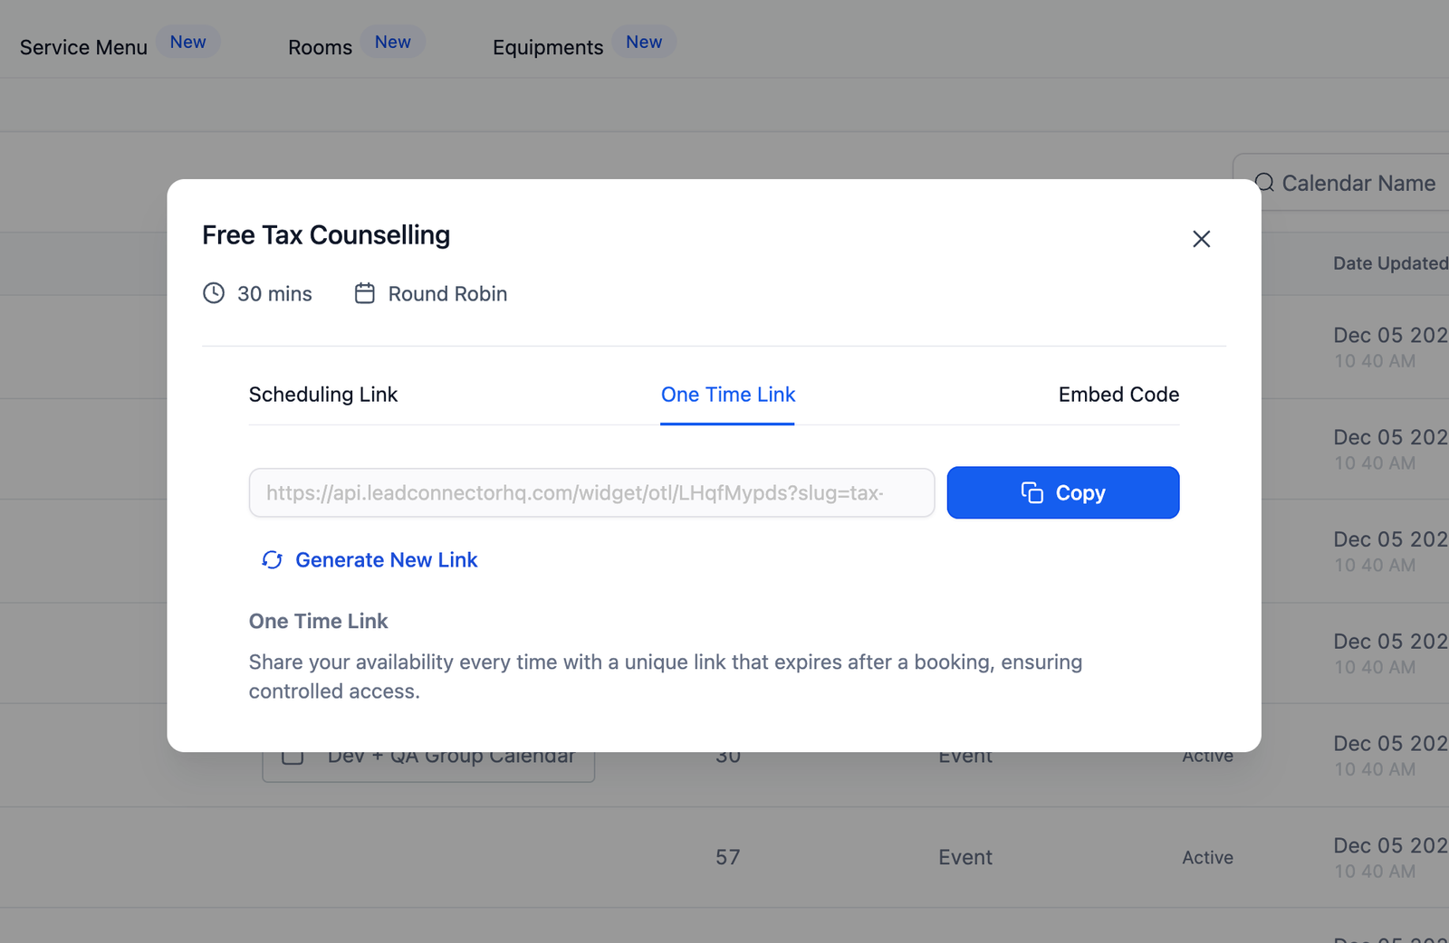This screenshot has width=1449, height=943.
Task: Tick the Dev + QA Group Calendar checkbox
Action: (x=293, y=757)
